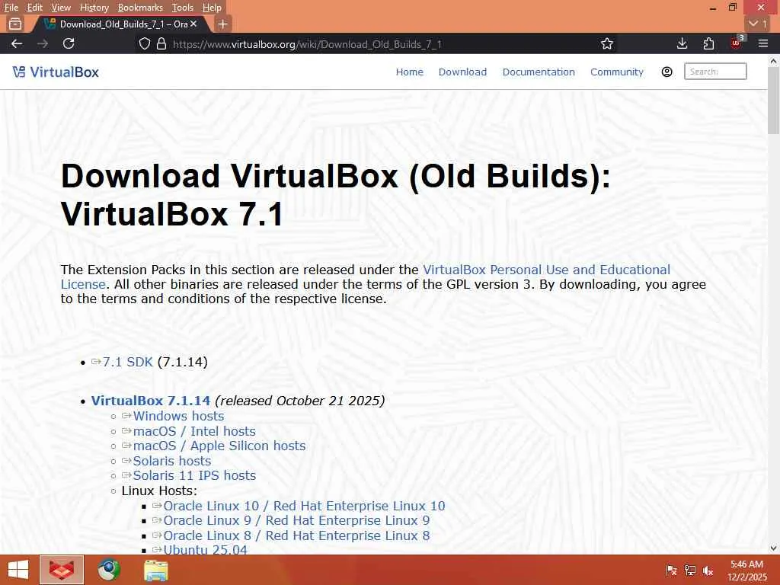Download the Solaris 11 IPS hosts build
This screenshot has width=780, height=585.
point(194,475)
